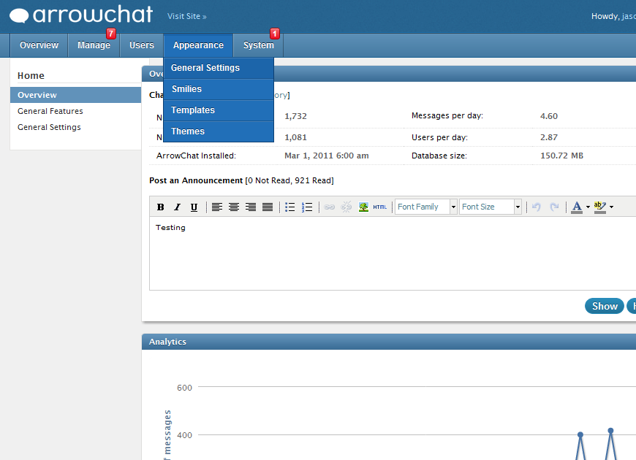Open the HTML source editor
636x460 pixels.
coord(380,207)
